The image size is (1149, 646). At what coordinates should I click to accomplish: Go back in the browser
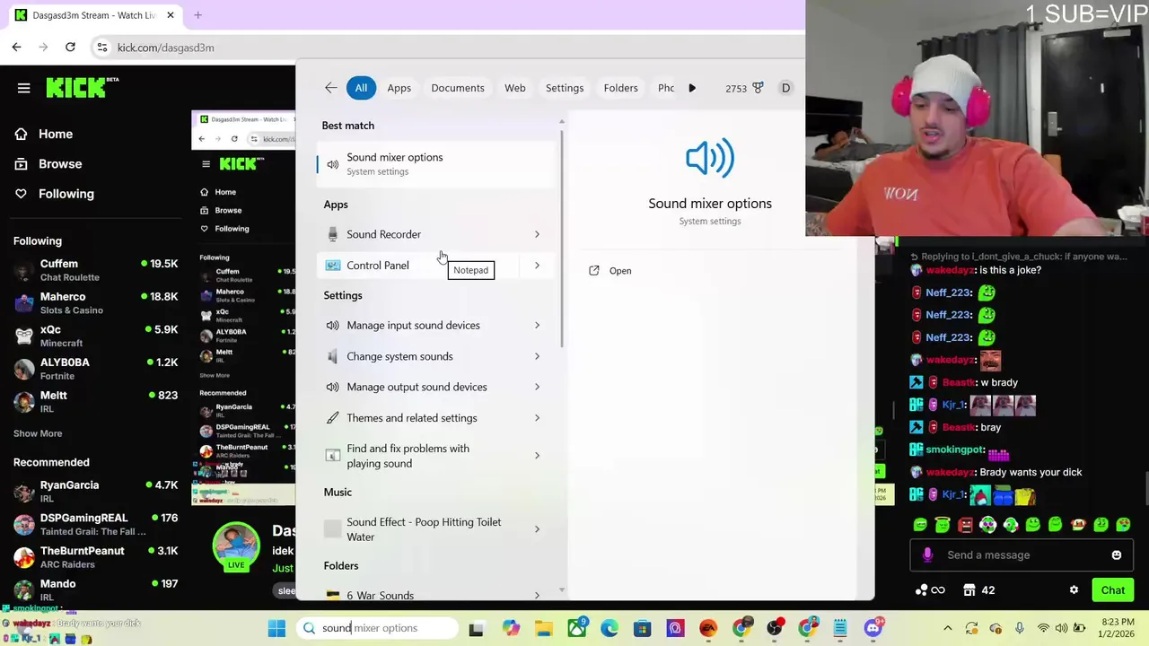tap(17, 47)
